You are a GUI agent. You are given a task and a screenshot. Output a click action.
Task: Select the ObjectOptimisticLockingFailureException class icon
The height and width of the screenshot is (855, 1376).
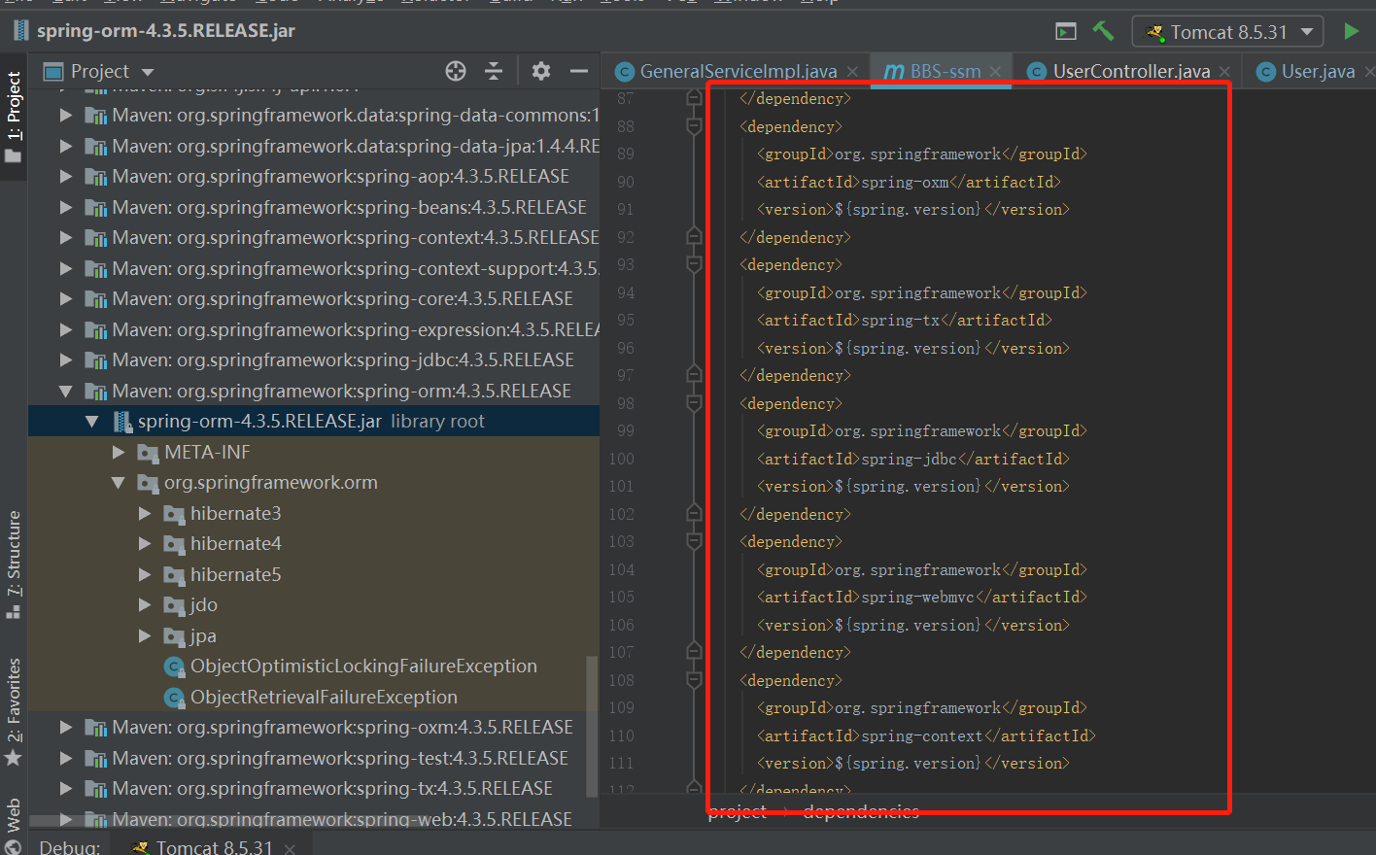coord(175,667)
